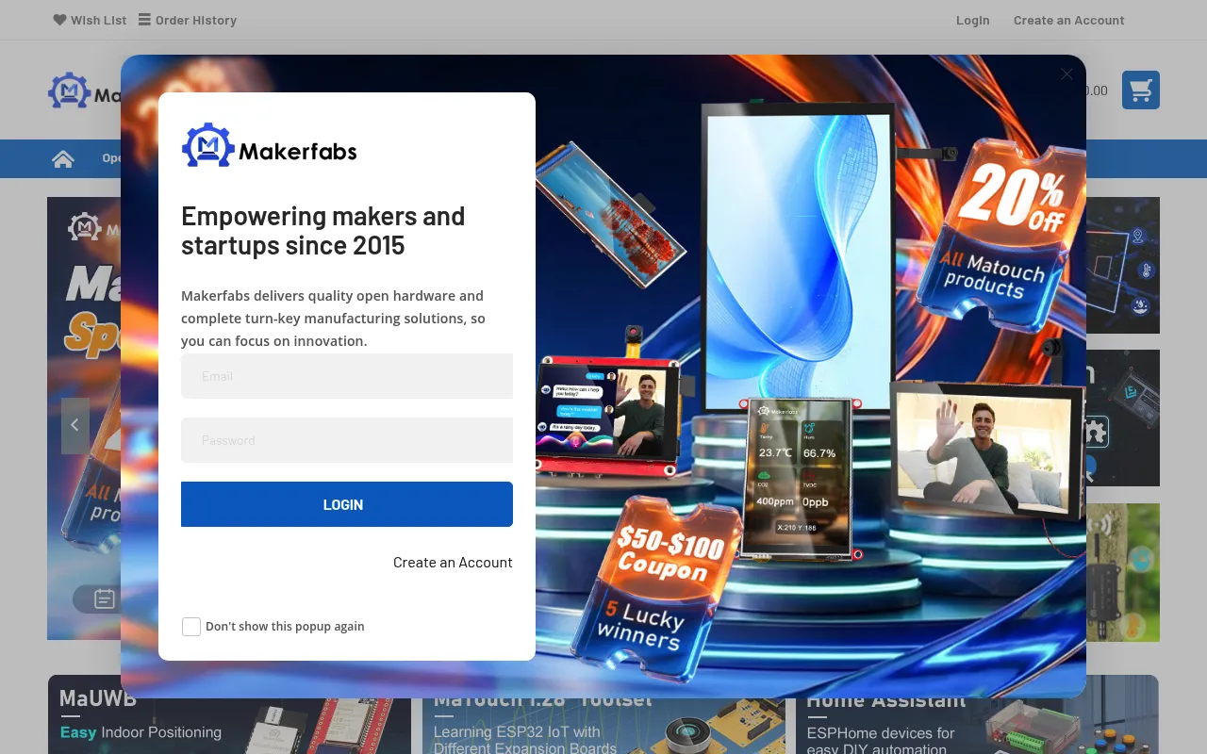Viewport: 1207px width, 754px height.
Task: Click Create an Account in top bar
Action: 1069,20
